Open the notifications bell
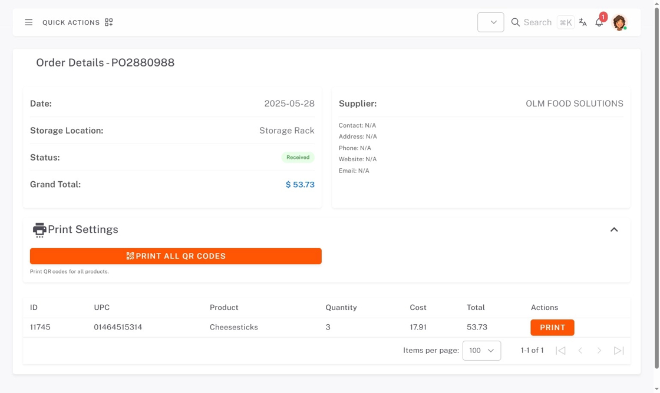This screenshot has width=660, height=393. (599, 22)
